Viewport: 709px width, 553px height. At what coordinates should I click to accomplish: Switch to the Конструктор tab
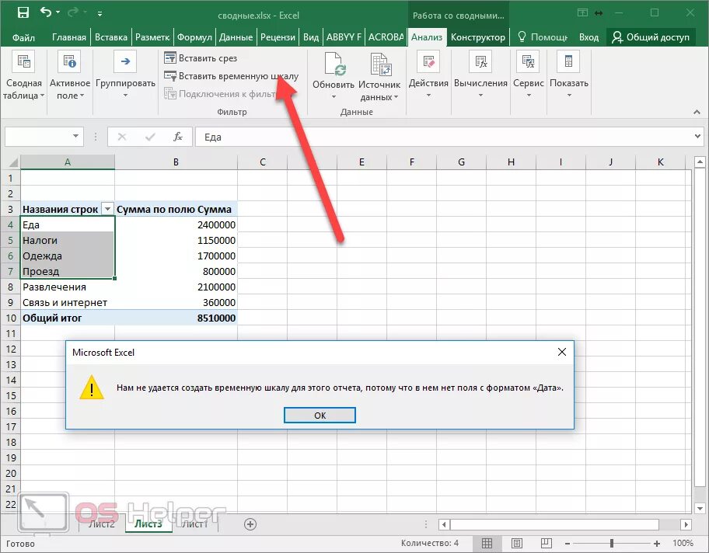coord(478,37)
